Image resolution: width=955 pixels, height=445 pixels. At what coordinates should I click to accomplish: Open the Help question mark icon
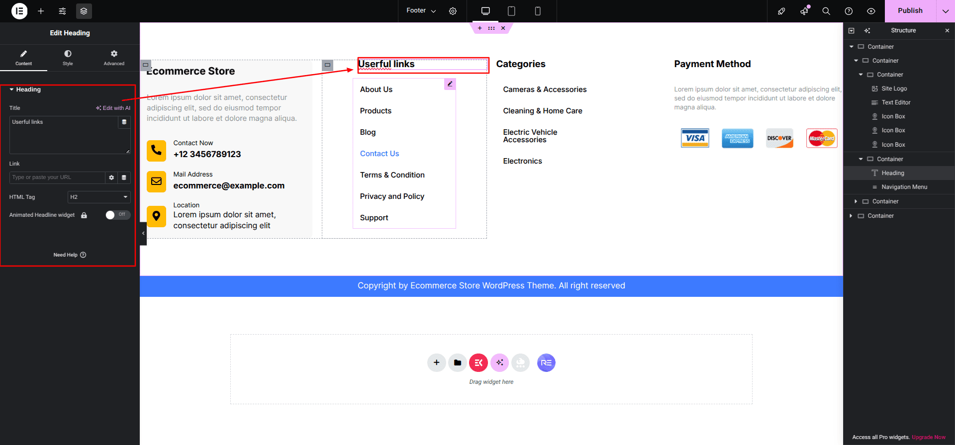click(x=849, y=11)
